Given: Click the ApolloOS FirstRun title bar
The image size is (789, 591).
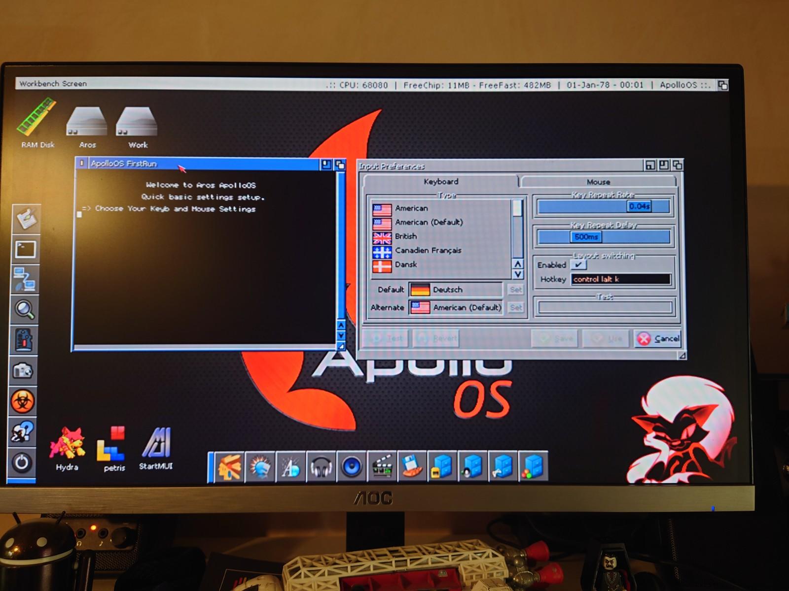Looking at the screenshot, I should click(x=203, y=164).
